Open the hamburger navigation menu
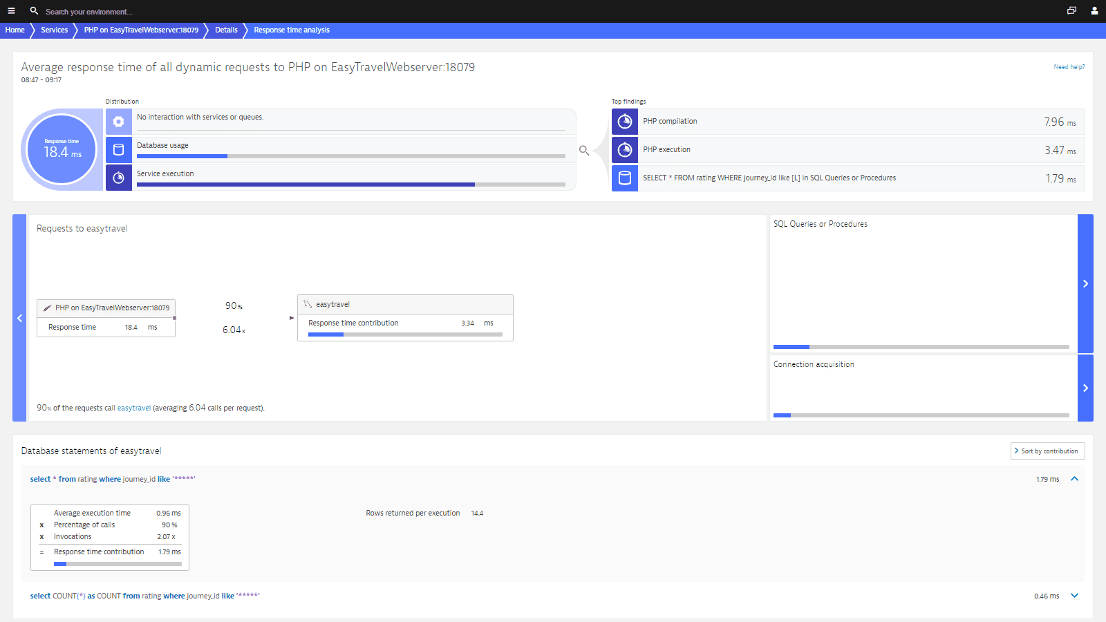The height and width of the screenshot is (622, 1106). pos(11,11)
